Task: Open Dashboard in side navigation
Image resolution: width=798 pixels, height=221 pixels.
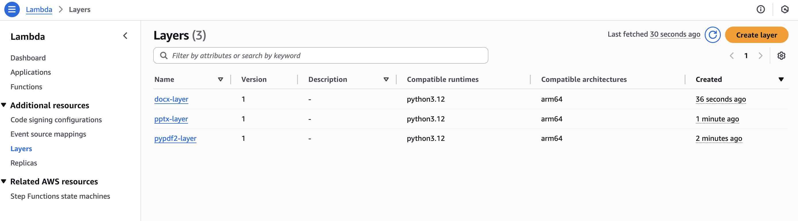Action: 28,58
